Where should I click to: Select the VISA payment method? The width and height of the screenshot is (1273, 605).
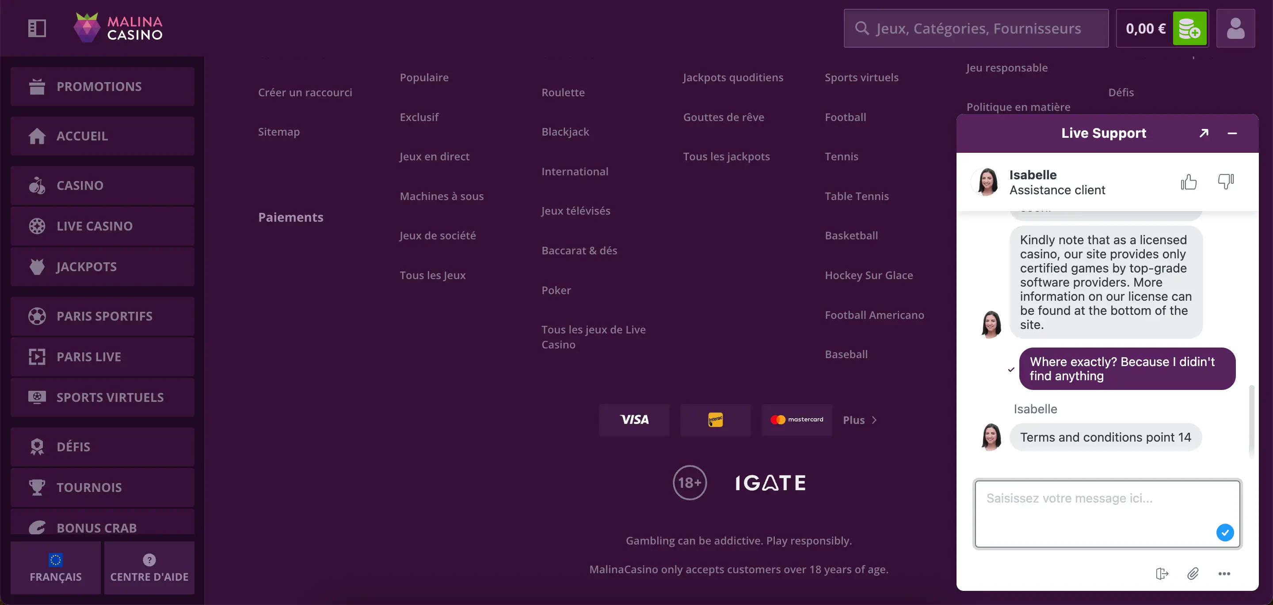click(634, 420)
